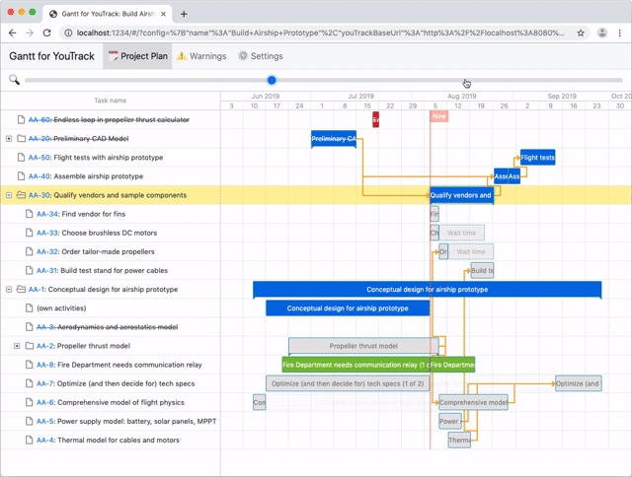This screenshot has width=632, height=477.
Task: Select the Optimize tech specs (1 of 2) bar
Action: tap(348, 383)
